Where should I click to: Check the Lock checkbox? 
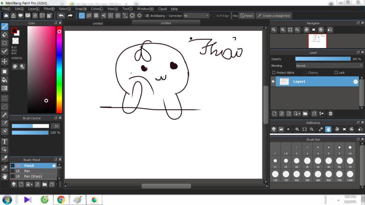coord(336,73)
